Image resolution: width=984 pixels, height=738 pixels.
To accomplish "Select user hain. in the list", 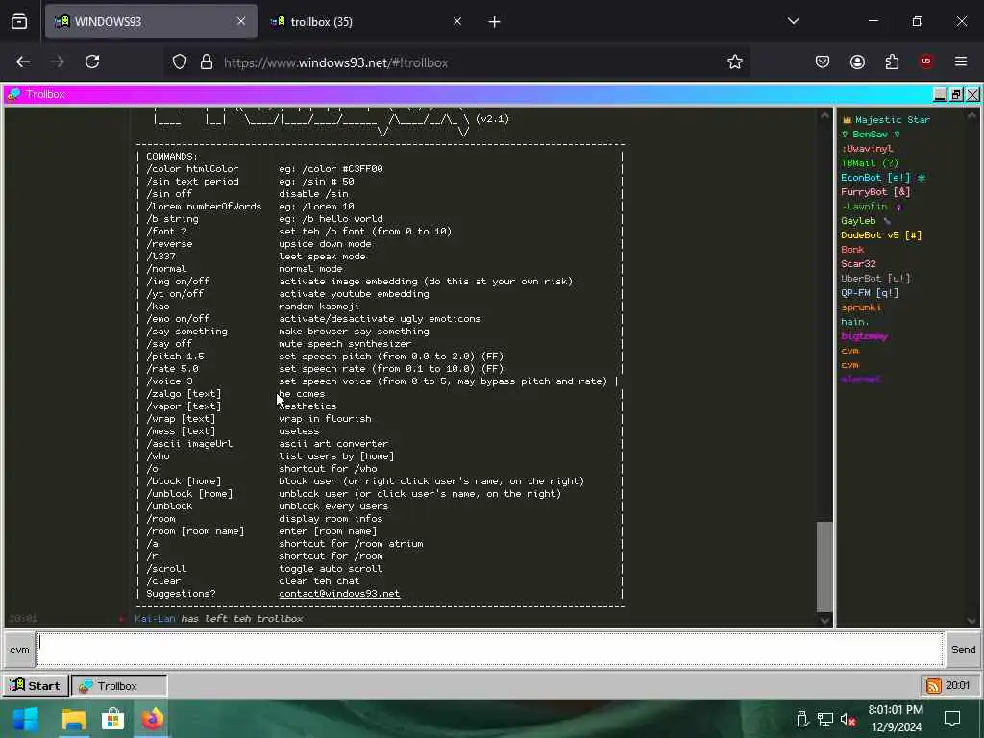I will [854, 322].
